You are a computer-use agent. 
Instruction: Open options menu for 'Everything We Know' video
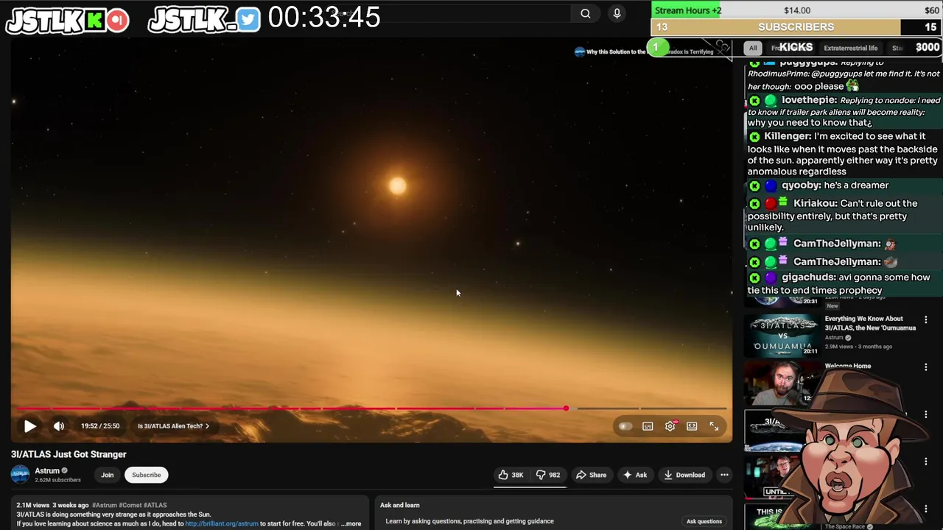926,320
